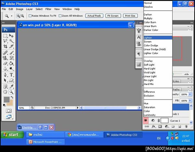Select the Dodge tool

(11, 69)
